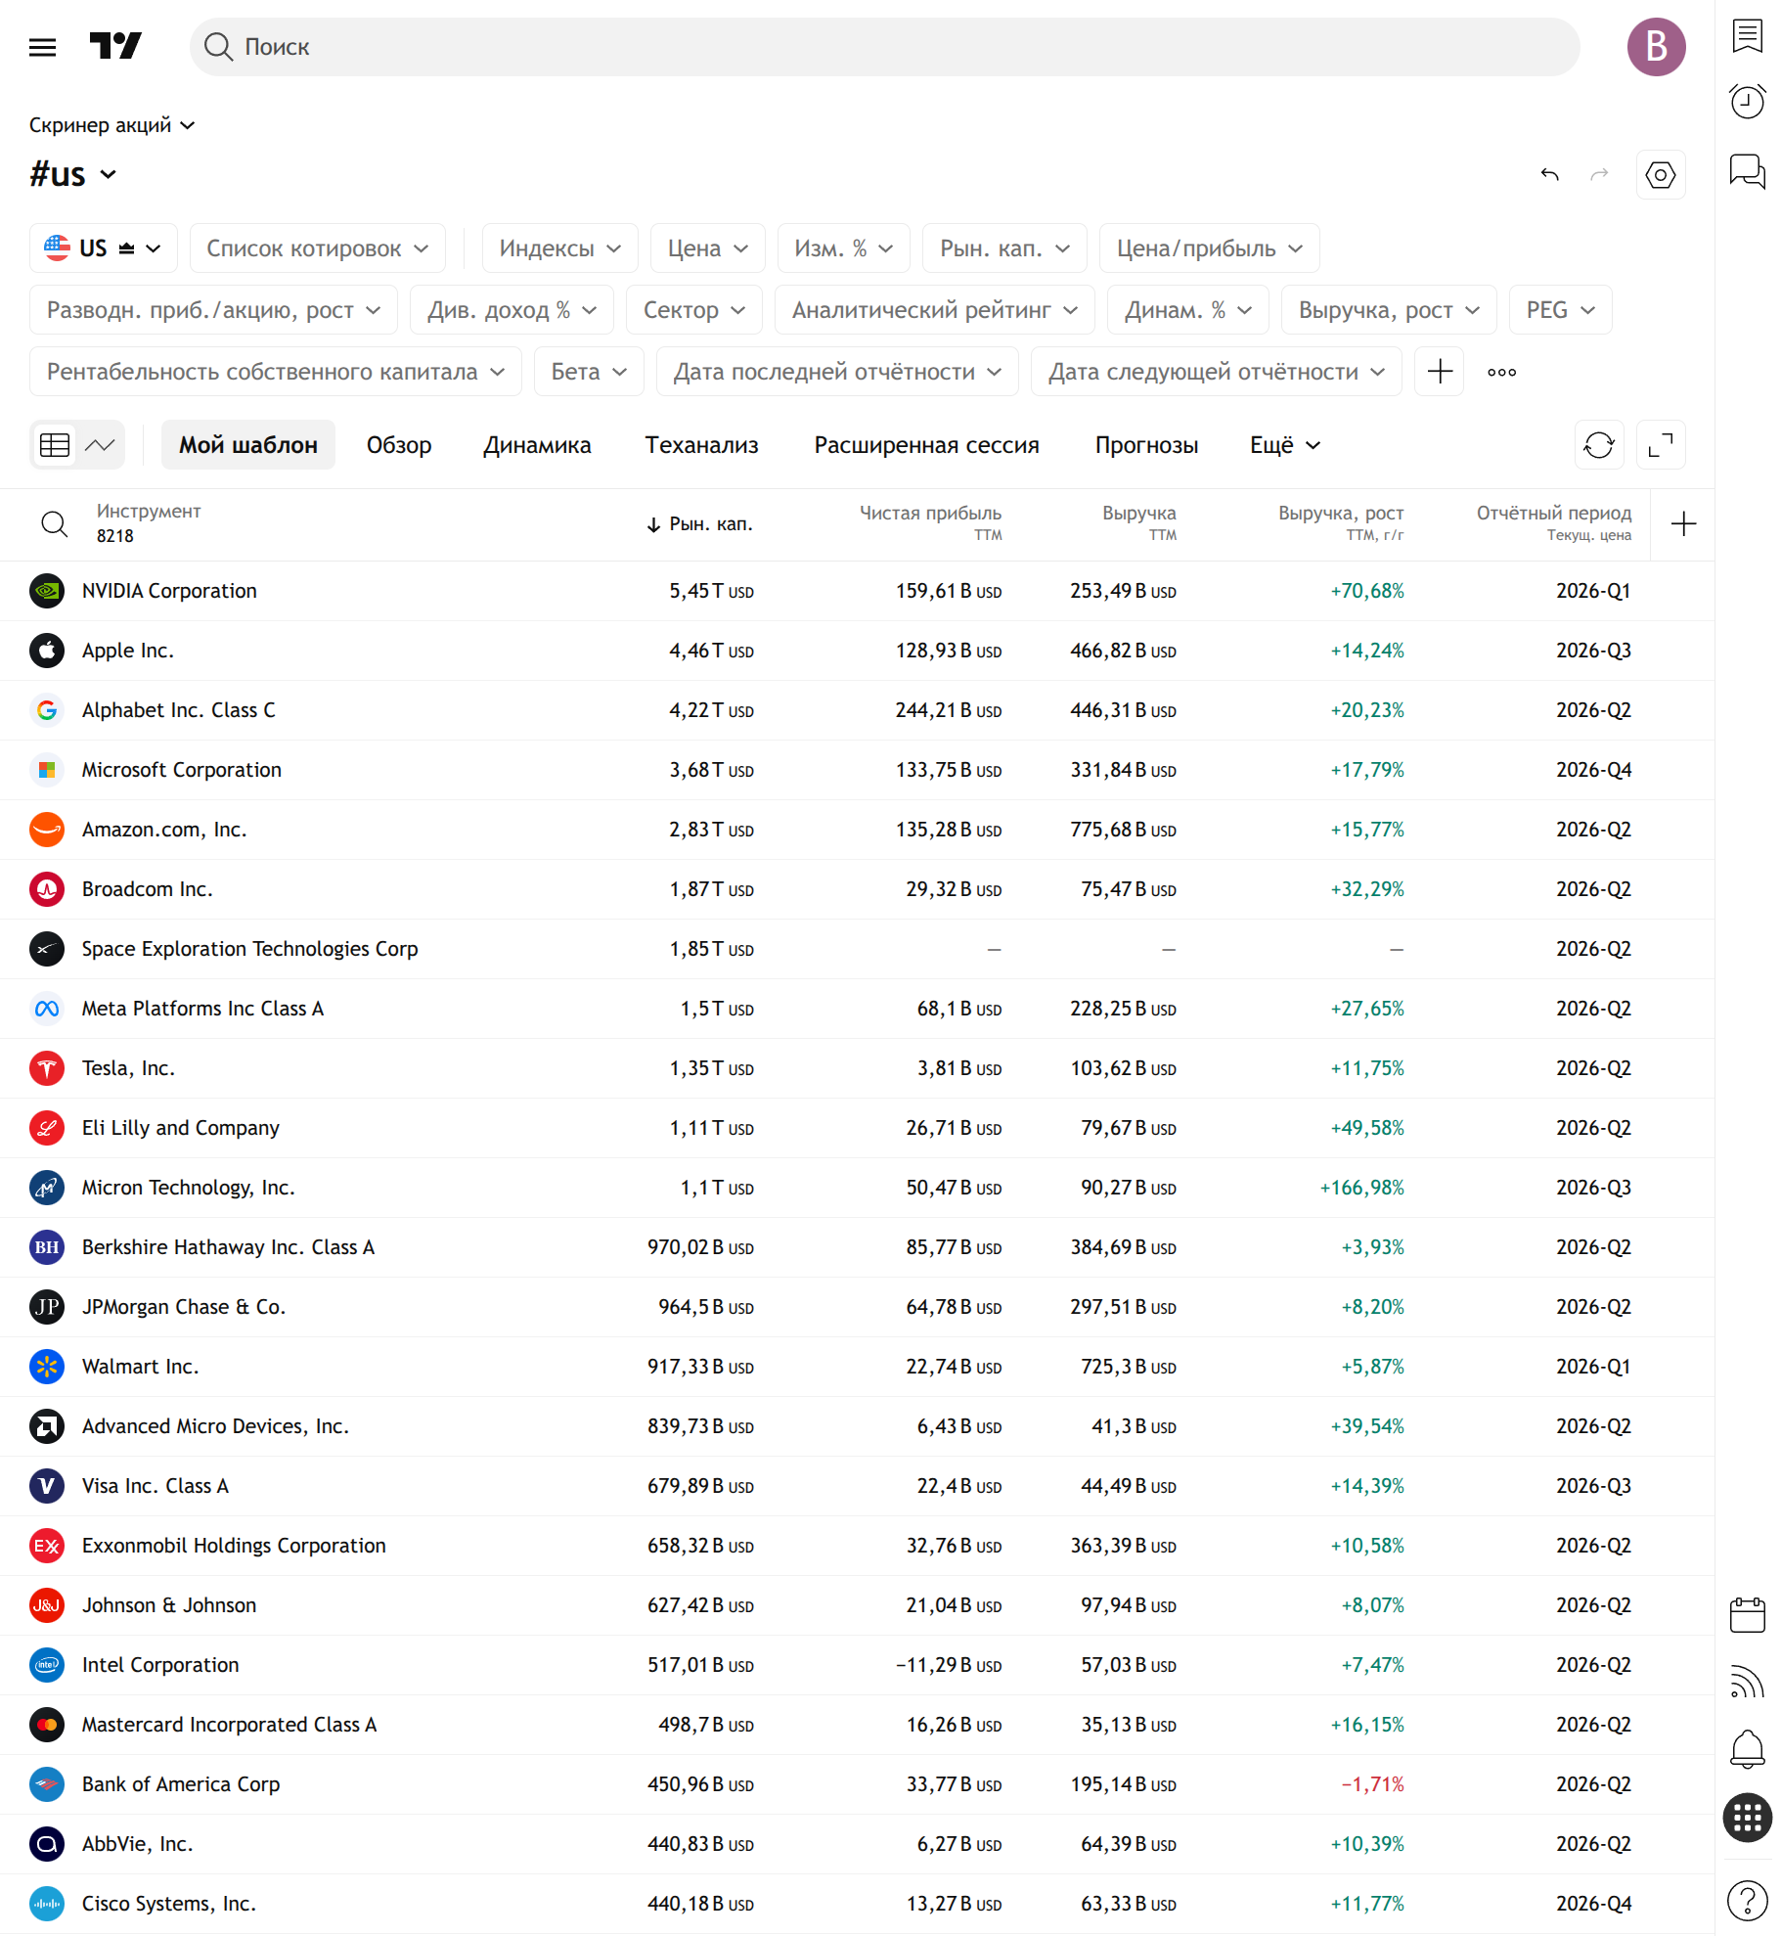Expand Список котировок filter

pos(317,248)
